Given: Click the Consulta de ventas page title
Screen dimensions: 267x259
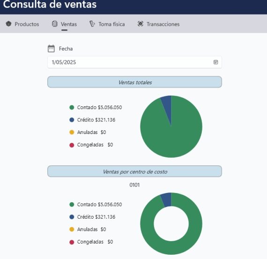Looking at the screenshot, I should 50,4.
